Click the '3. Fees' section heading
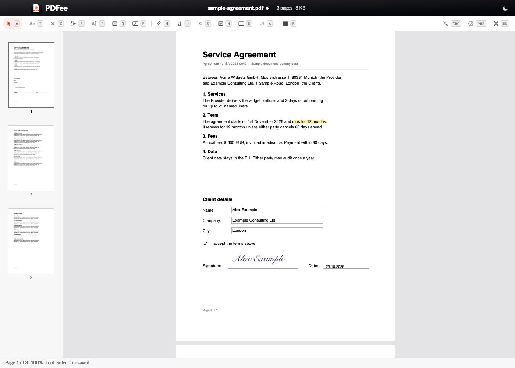This screenshot has height=368, width=515. [x=210, y=136]
